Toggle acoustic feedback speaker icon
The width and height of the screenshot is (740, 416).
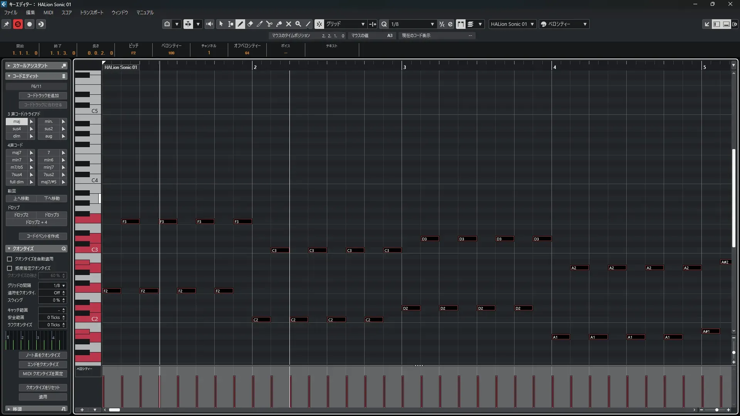209,24
